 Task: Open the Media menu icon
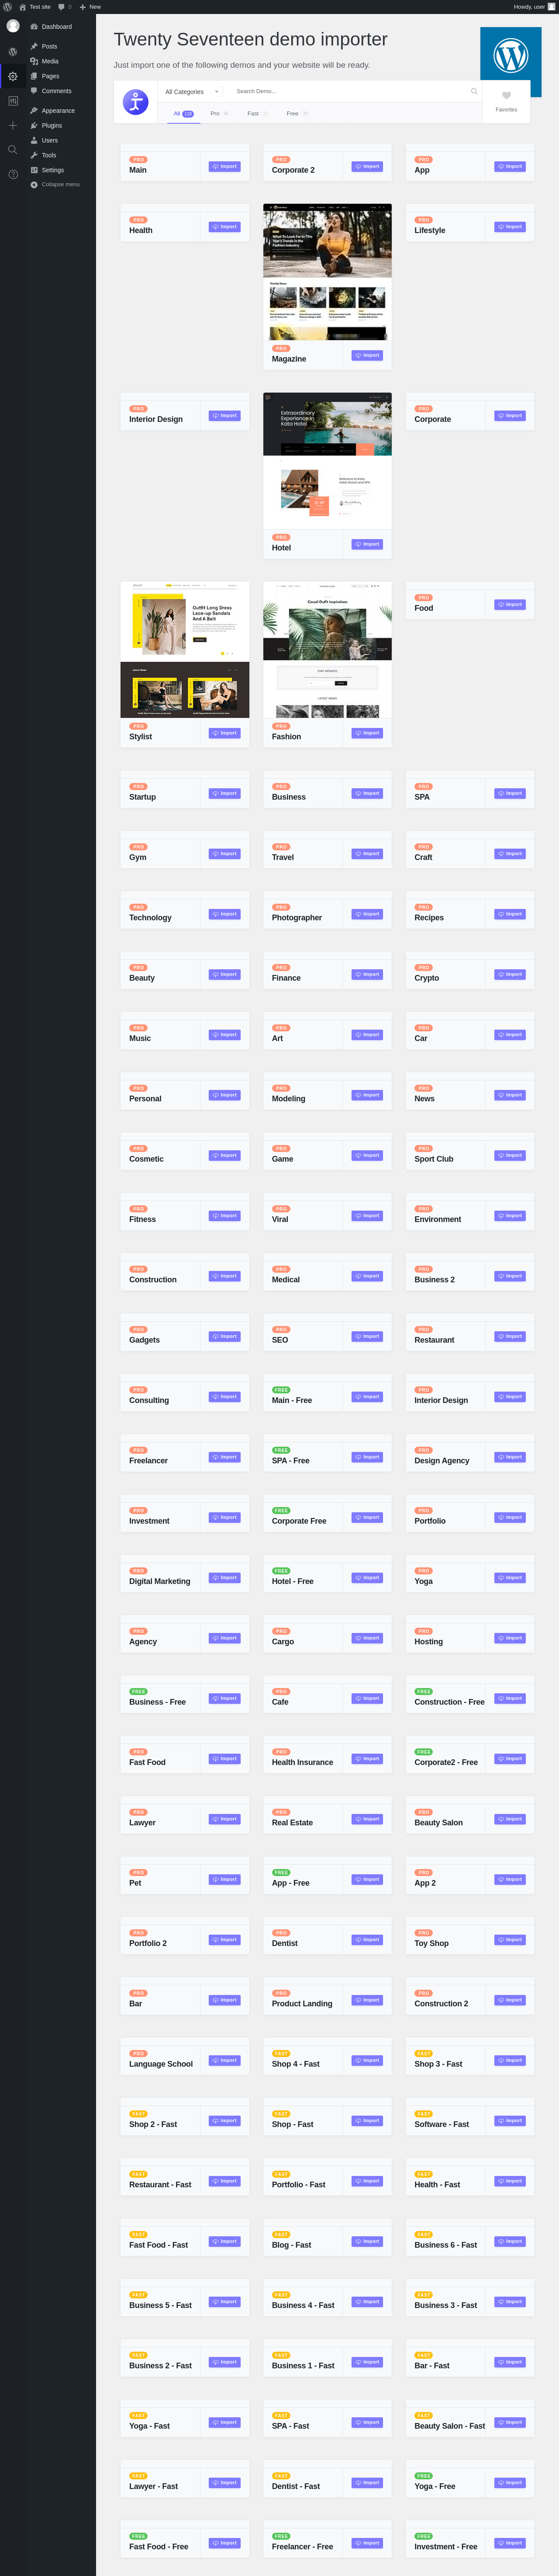tap(34, 61)
